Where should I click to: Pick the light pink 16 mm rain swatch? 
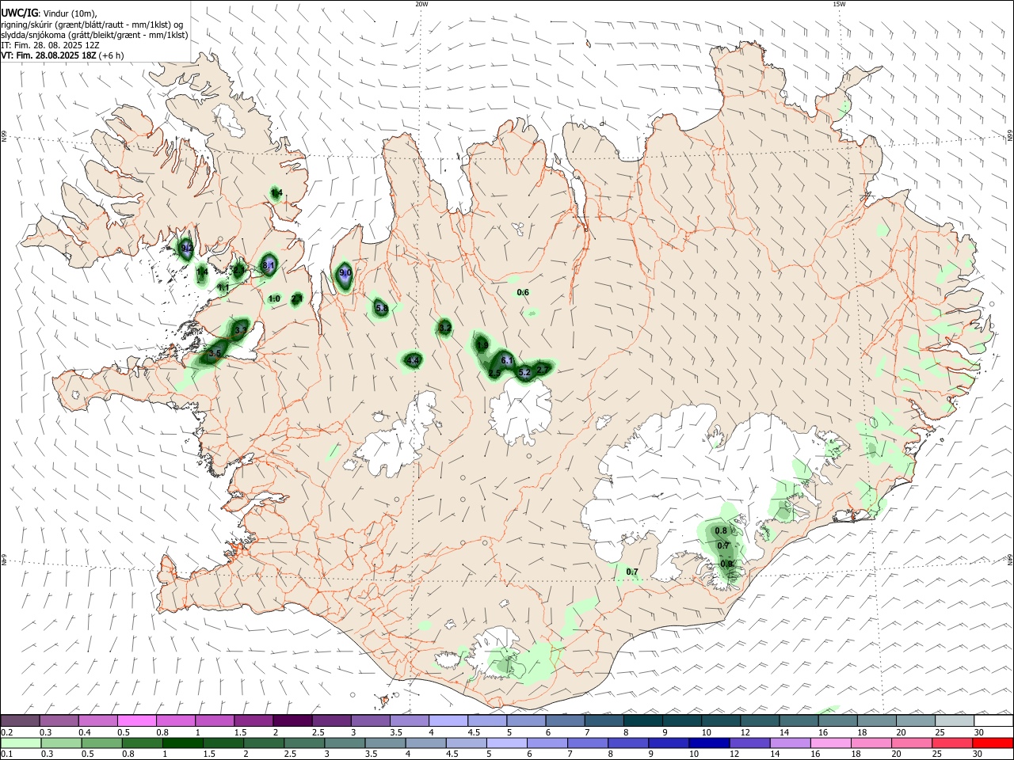click(830, 743)
